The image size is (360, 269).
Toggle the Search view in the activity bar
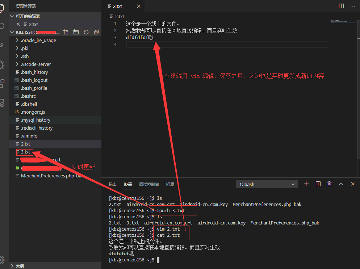point(3,25)
